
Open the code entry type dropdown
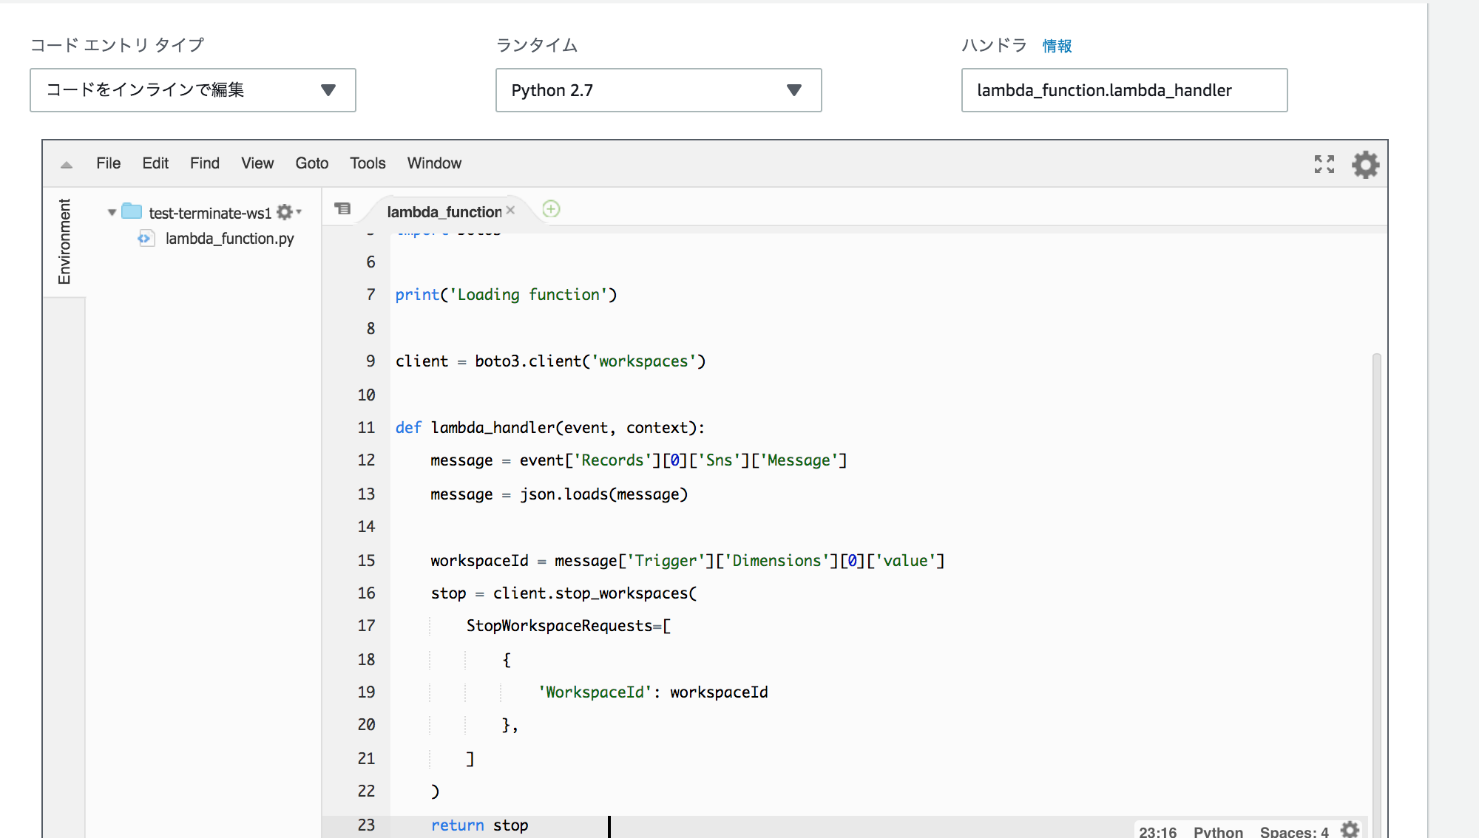click(192, 90)
